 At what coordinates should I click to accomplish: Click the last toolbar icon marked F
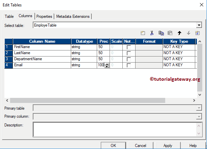pos(198,33)
